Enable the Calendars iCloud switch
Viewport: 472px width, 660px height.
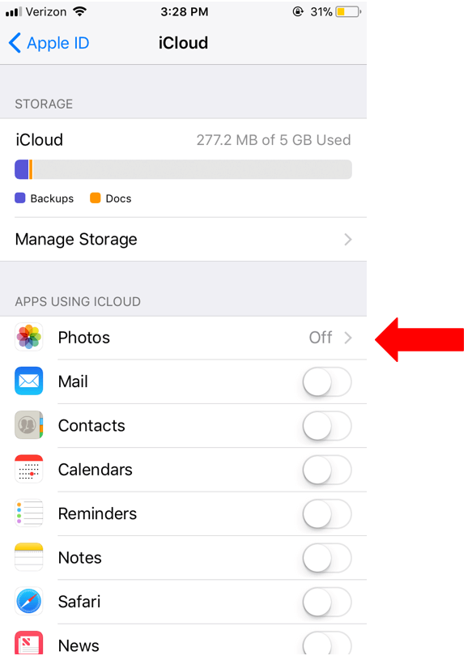327,470
